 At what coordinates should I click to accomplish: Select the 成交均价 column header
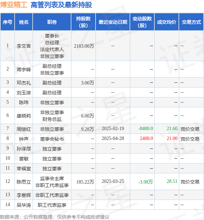click(x=167, y=22)
